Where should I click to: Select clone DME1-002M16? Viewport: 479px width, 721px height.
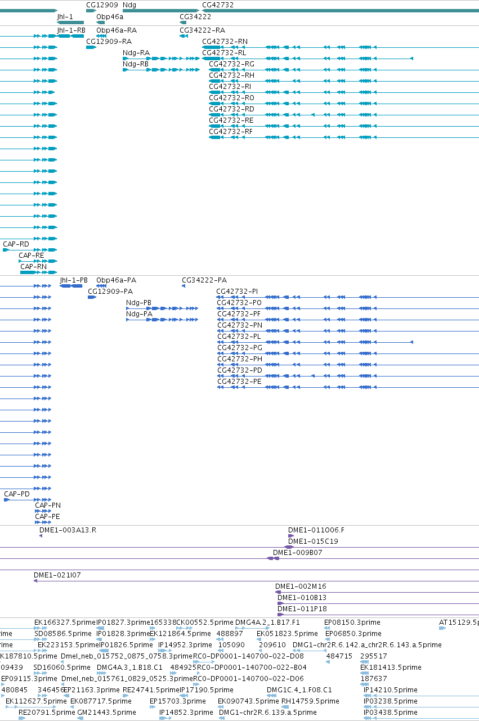(301, 586)
